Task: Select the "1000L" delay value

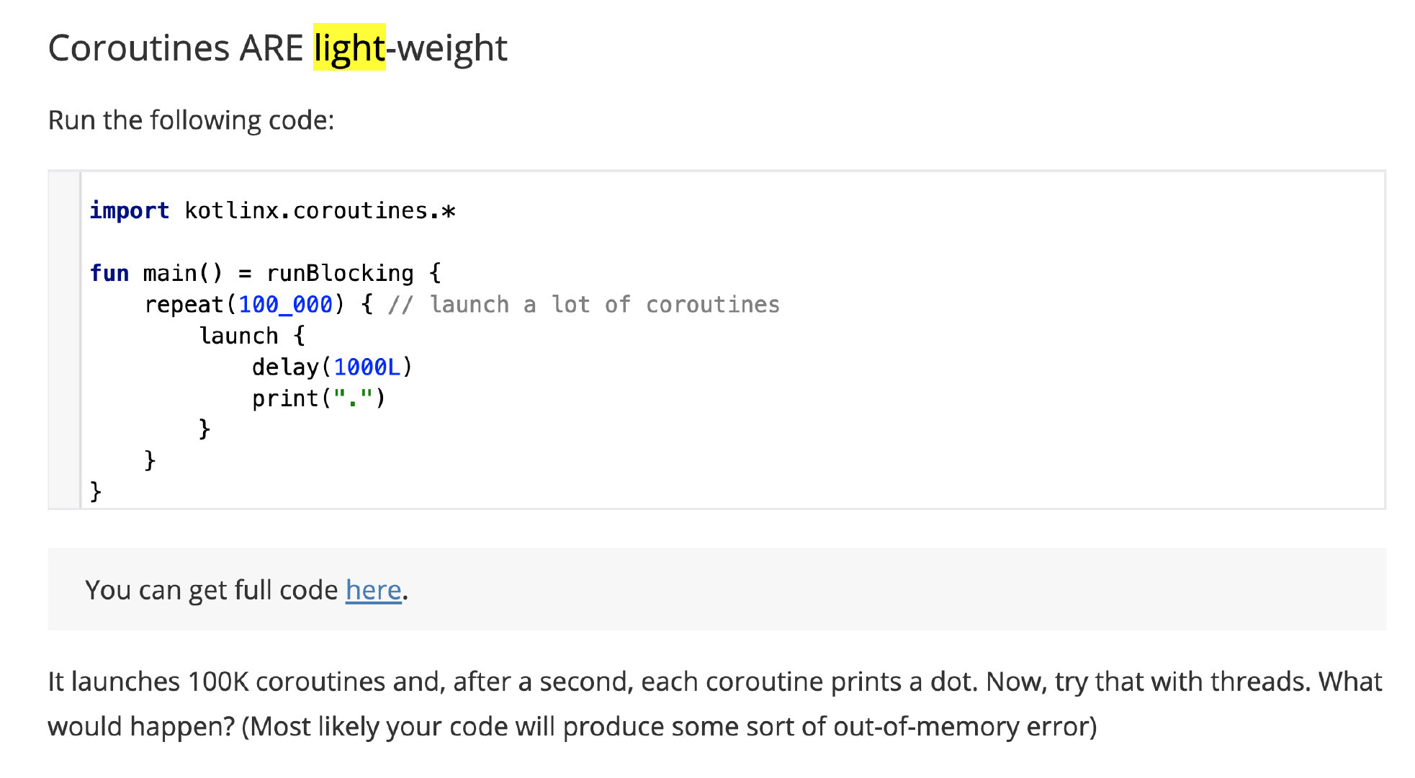Action: (x=367, y=367)
